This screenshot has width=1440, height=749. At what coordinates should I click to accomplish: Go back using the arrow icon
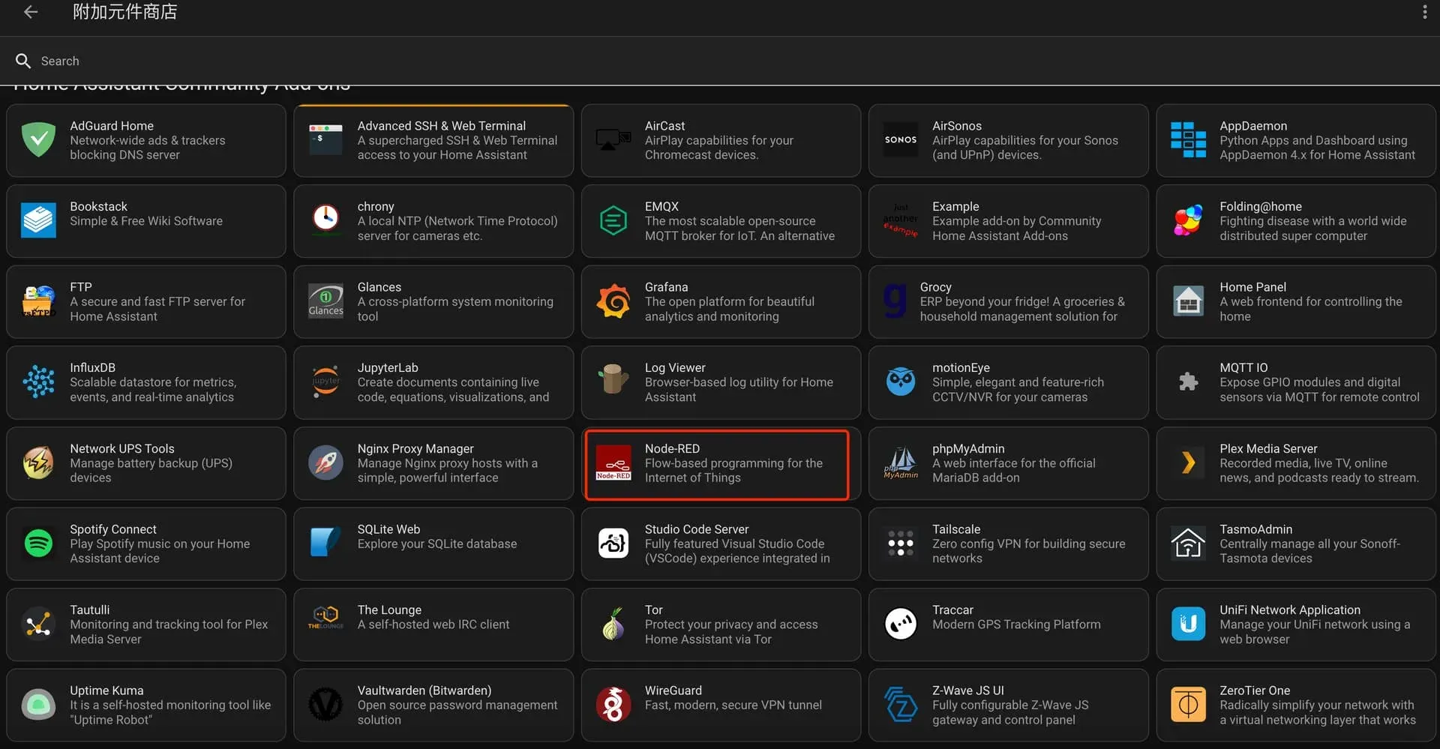point(31,12)
